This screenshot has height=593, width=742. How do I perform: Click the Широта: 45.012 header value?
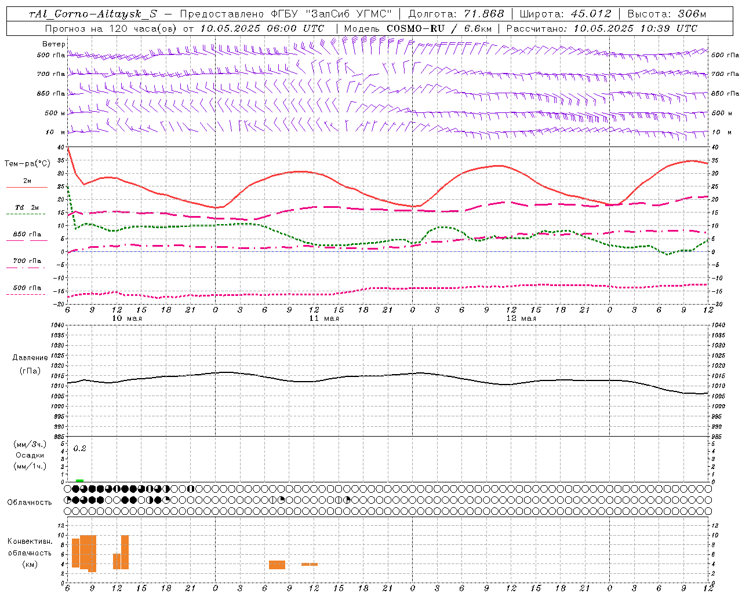565,14
